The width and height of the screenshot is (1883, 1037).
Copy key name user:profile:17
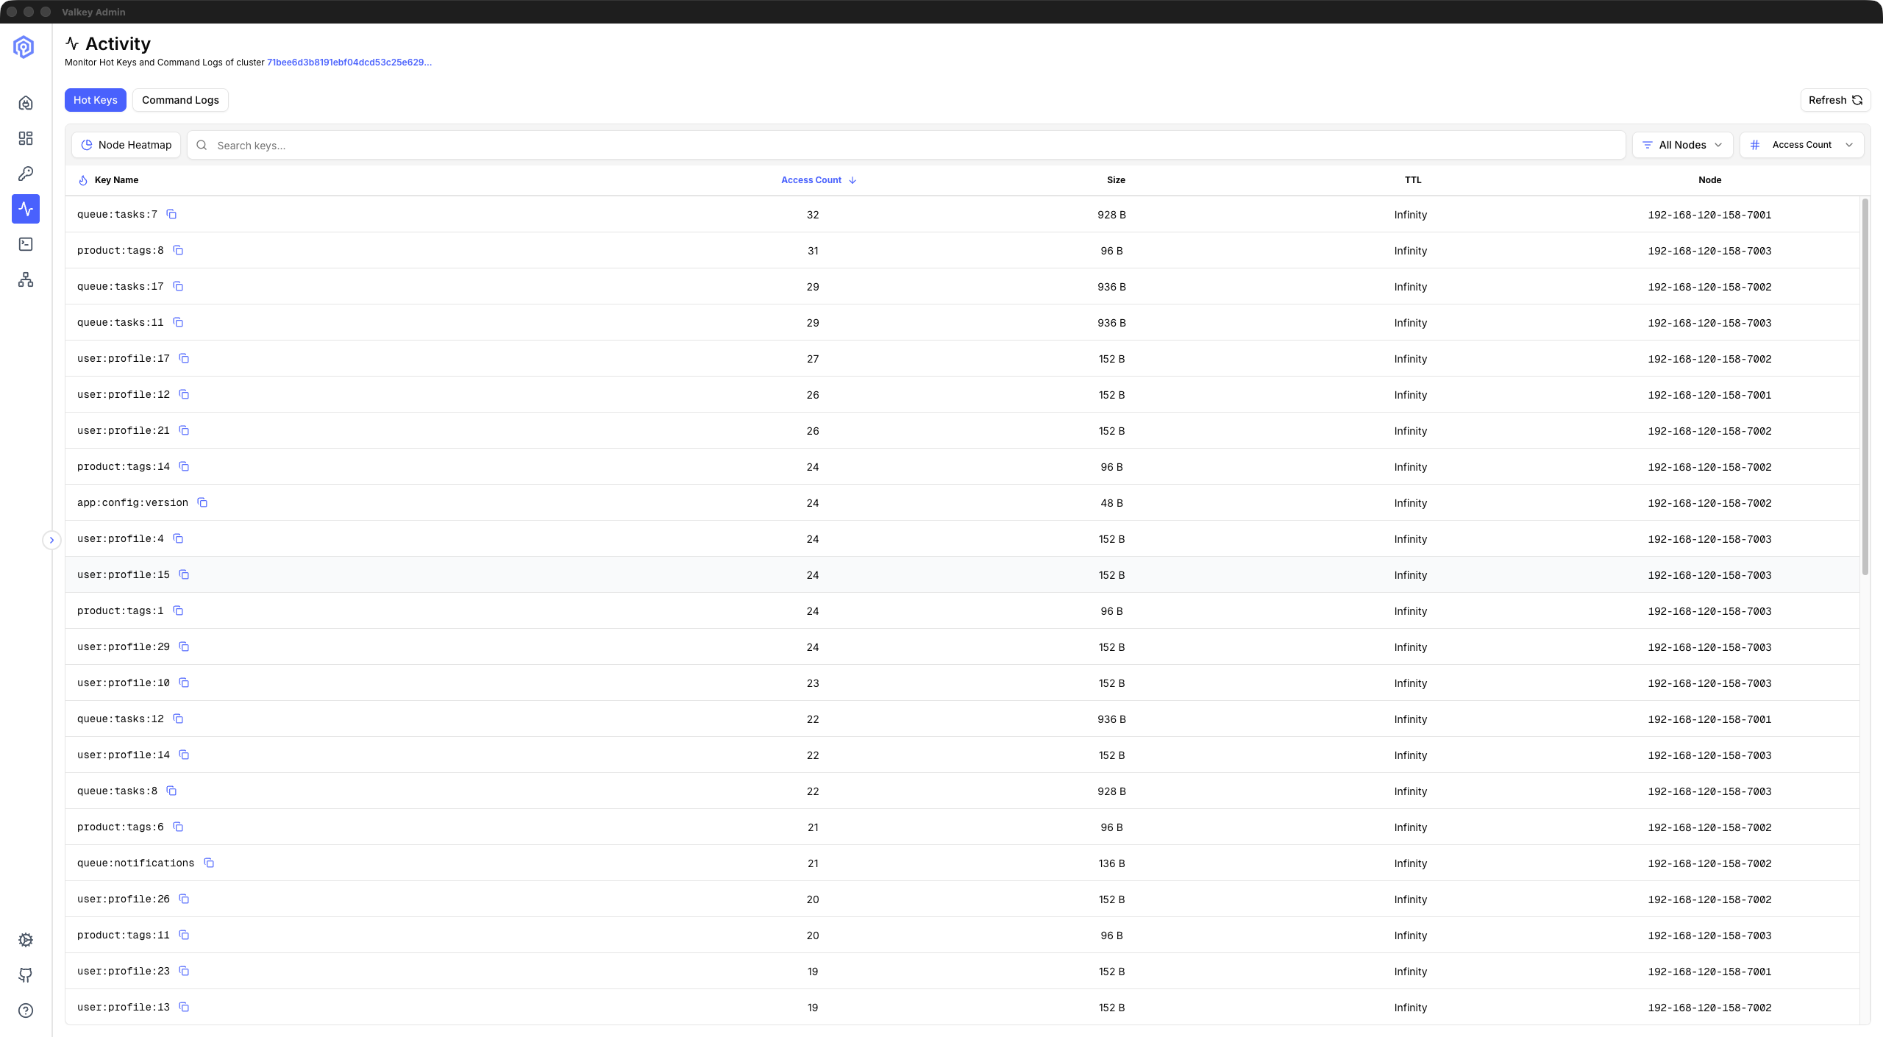coord(184,358)
